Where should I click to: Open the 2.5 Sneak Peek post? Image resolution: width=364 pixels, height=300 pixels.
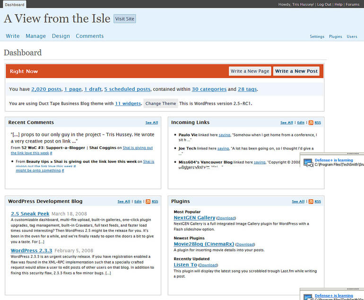(x=30, y=213)
